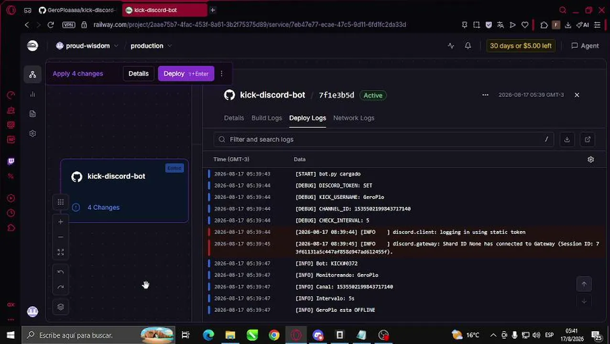Screen dimensions: 610x344
Task: Click the purple Deploy button
Action: point(186,74)
